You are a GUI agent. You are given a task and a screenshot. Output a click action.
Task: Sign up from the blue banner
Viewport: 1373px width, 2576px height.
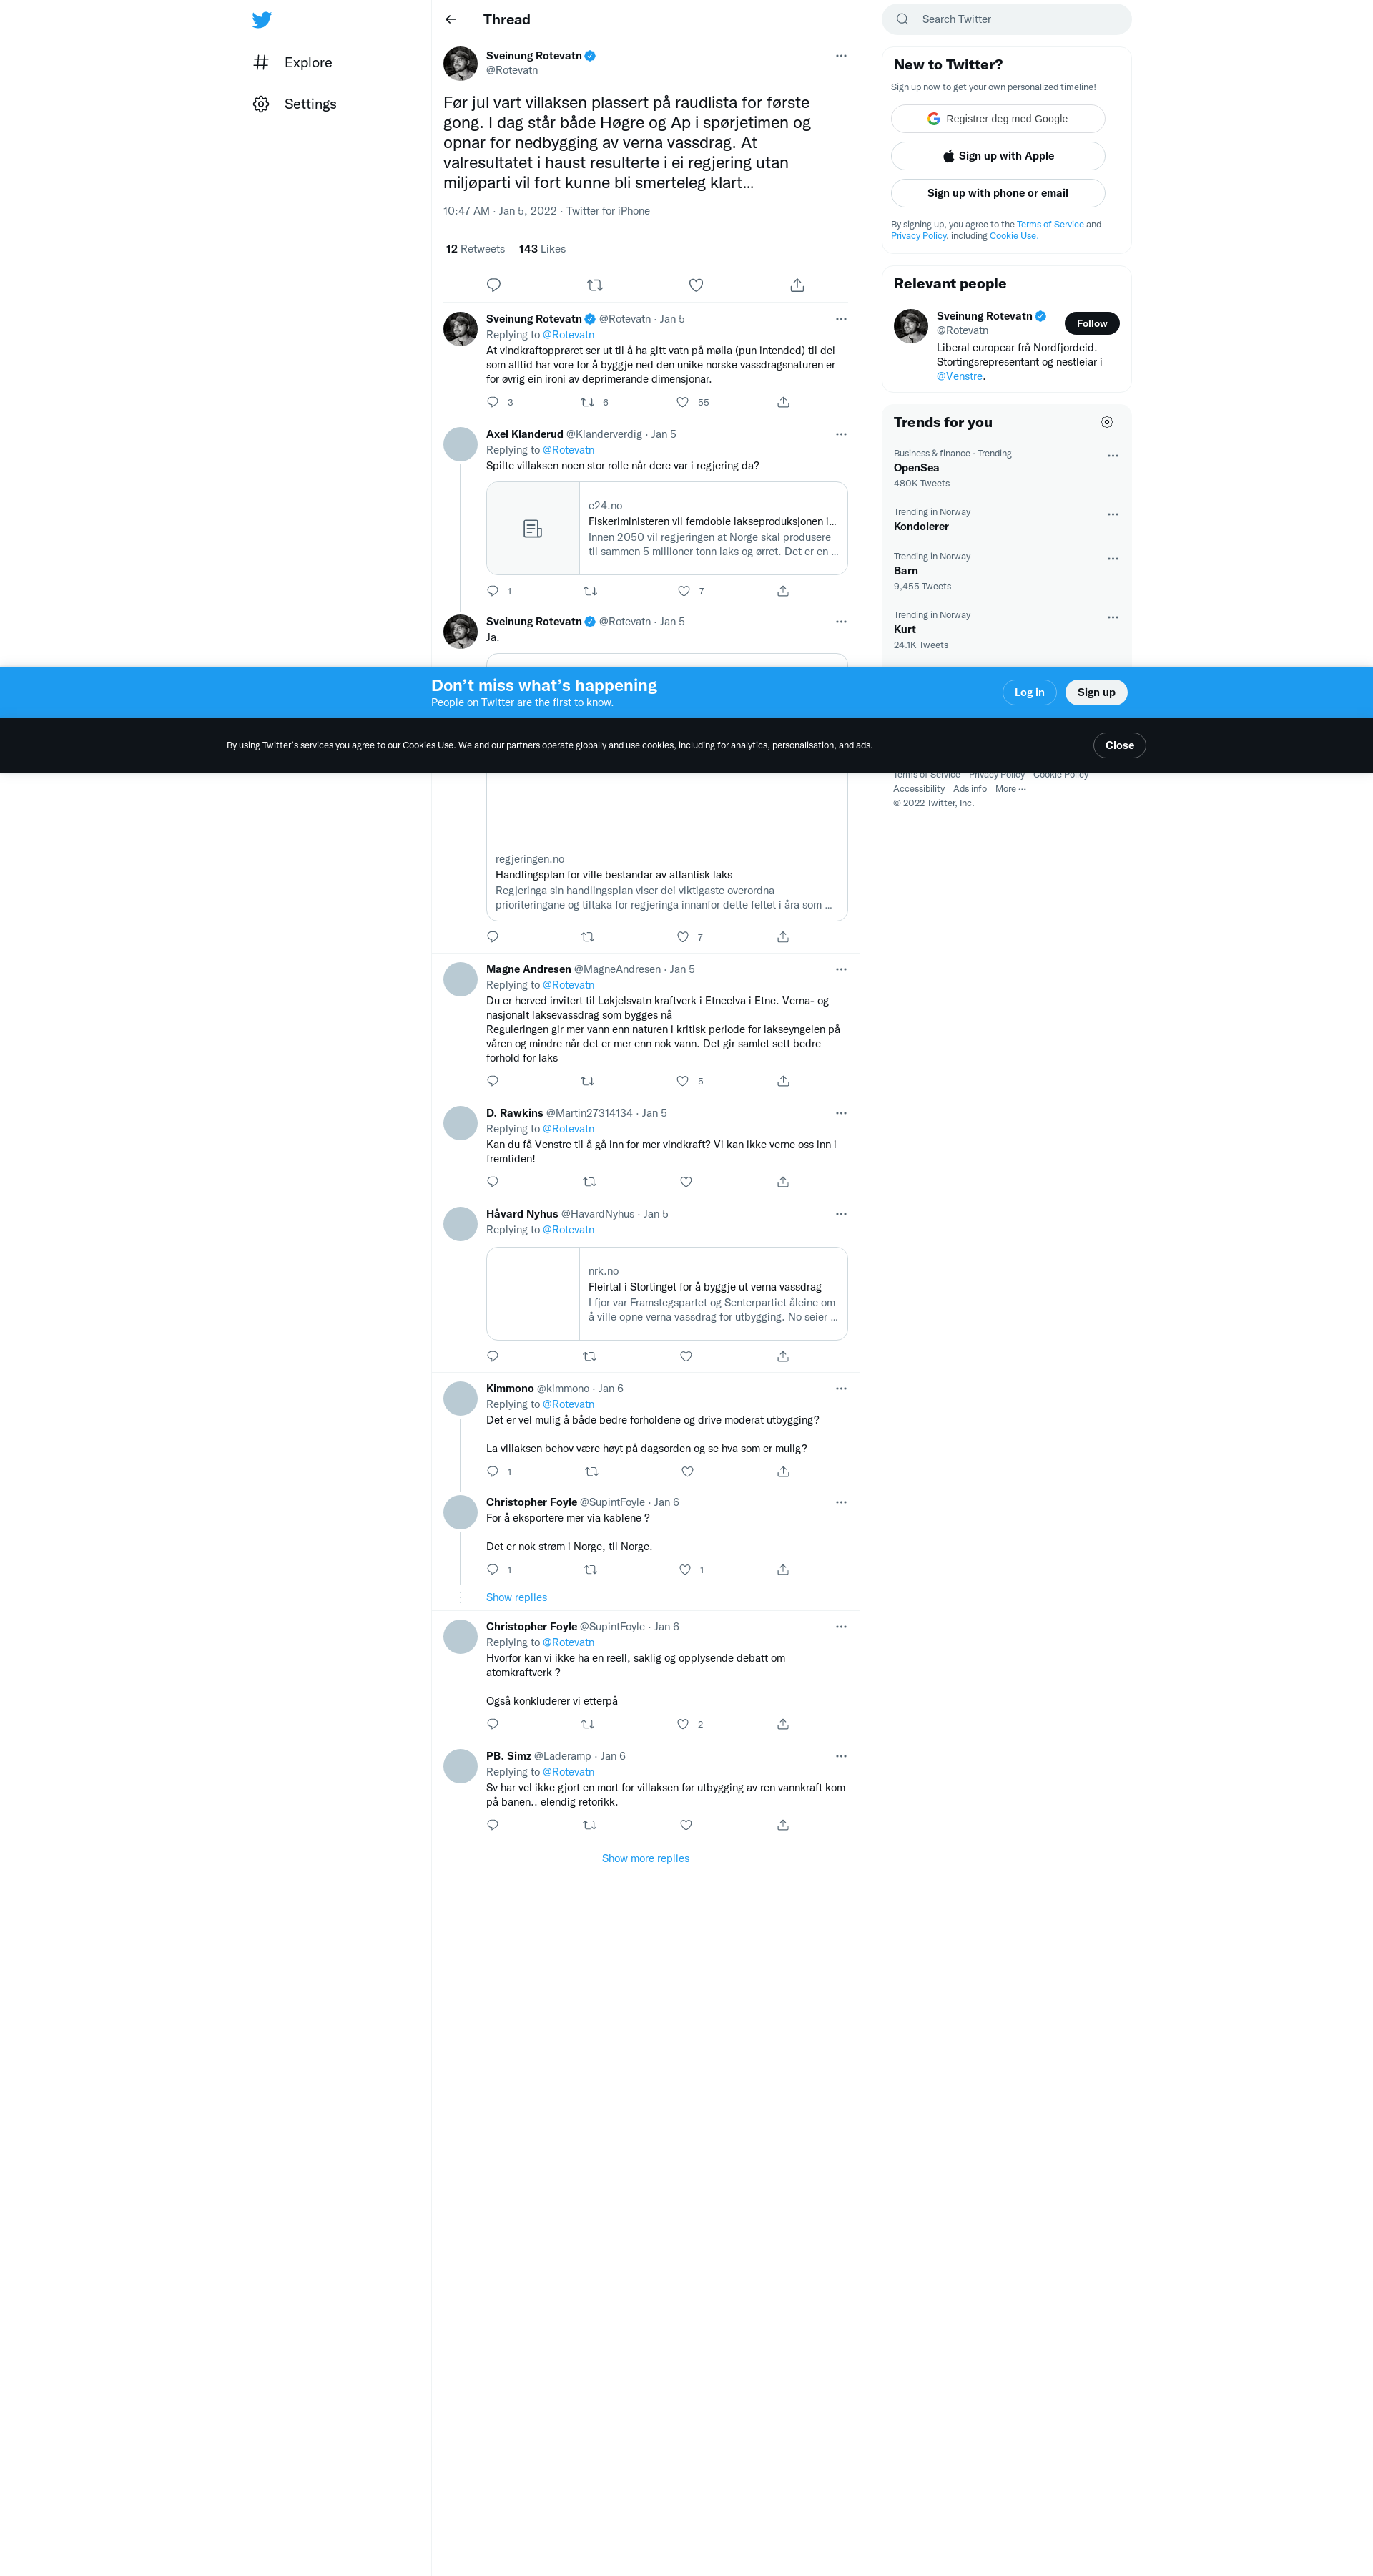(x=1096, y=692)
